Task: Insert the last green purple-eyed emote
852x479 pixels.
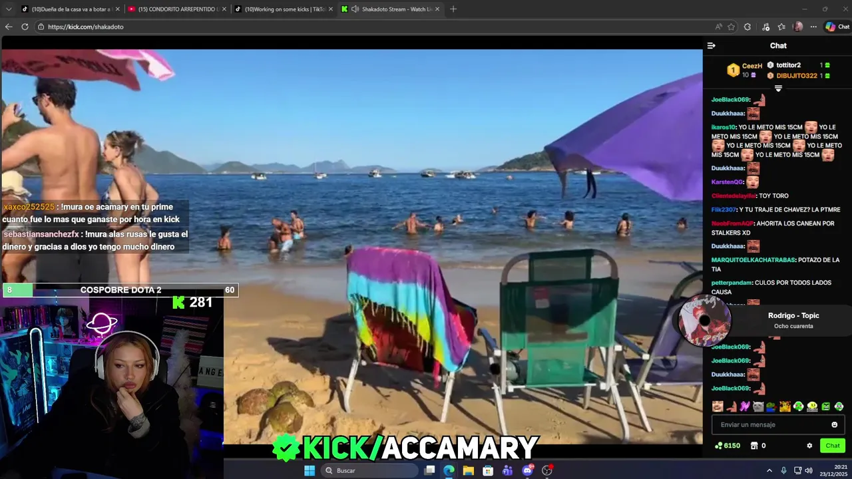Action: tap(839, 406)
